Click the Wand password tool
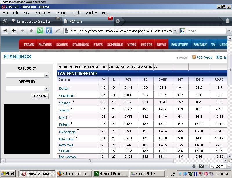The width and height of the screenshot is (232, 178). coord(57,31)
